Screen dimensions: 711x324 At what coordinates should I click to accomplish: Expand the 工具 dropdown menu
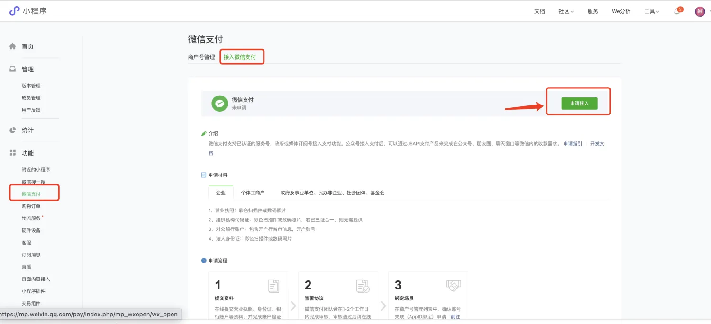[x=652, y=11]
